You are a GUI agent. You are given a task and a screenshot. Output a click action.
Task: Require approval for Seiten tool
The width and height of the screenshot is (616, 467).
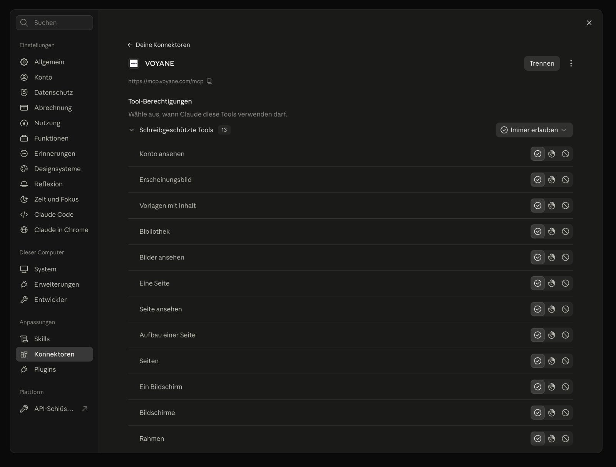pyautogui.click(x=552, y=361)
